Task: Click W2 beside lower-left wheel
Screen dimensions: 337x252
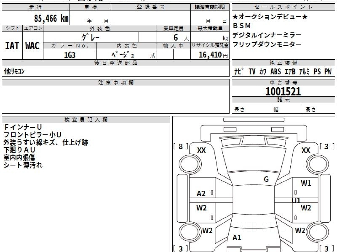Action: (x=207, y=231)
